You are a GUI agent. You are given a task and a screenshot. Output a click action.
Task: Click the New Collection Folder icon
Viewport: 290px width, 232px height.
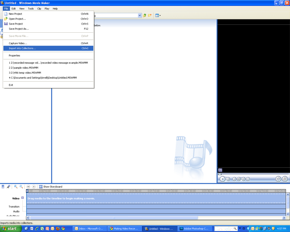(150, 16)
